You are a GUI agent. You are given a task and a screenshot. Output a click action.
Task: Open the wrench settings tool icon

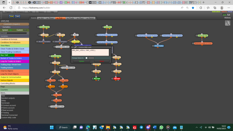pos(227,23)
